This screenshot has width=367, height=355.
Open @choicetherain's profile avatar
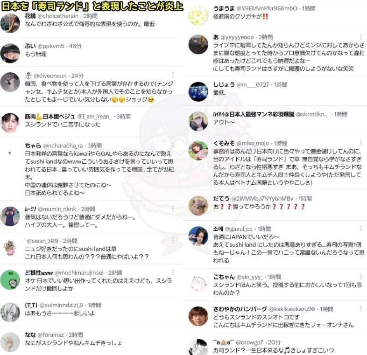tap(10, 23)
